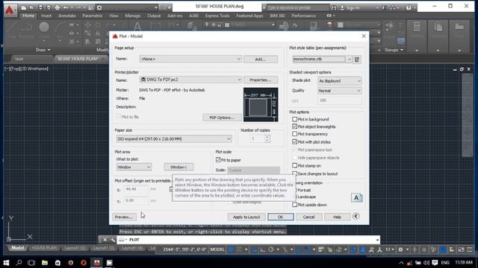This screenshot has height=268, width=478.
Task: Open the AutoCAD application menu logo
Action: tap(10, 10)
